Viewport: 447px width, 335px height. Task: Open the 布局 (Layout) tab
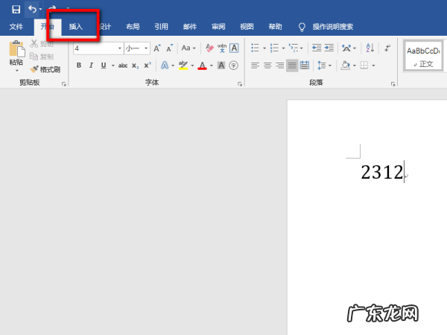coord(133,27)
